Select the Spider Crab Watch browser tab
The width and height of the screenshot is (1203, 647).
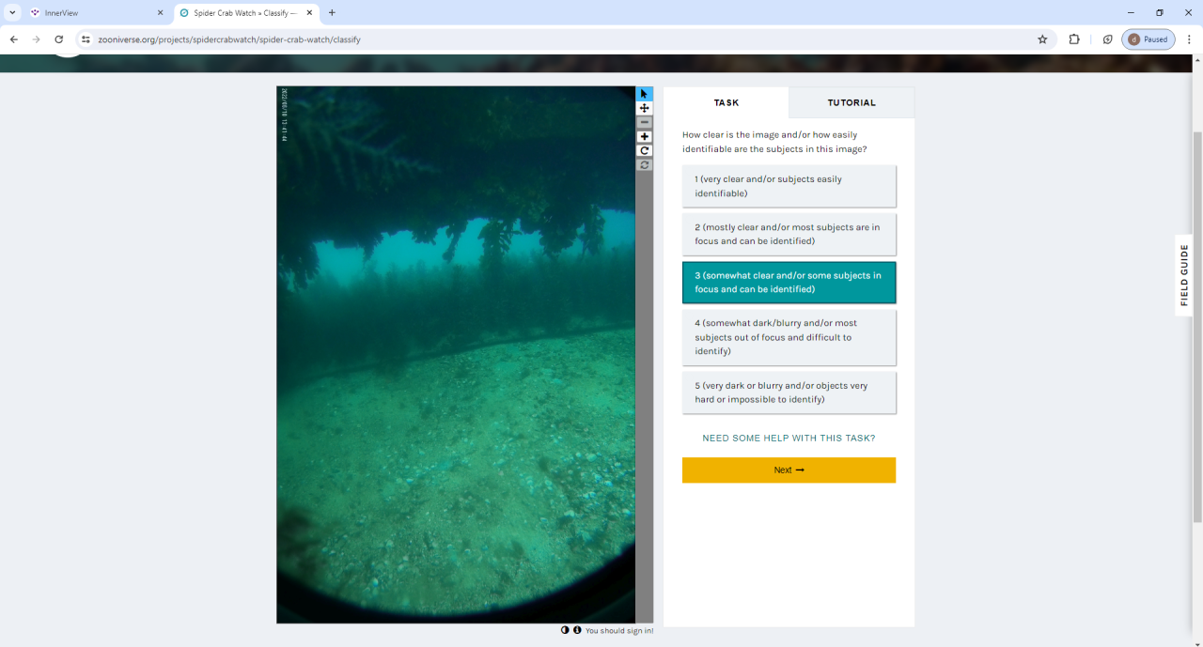click(247, 13)
